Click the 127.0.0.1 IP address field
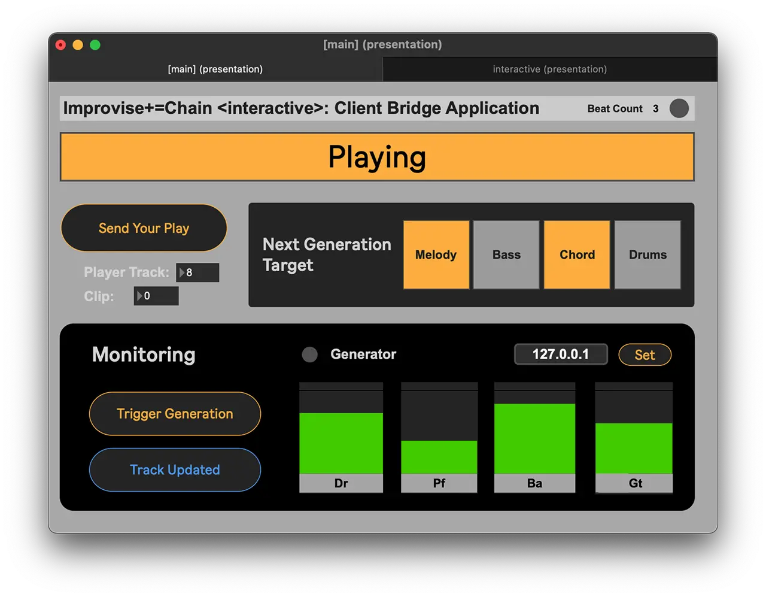The height and width of the screenshot is (597, 766). [561, 354]
